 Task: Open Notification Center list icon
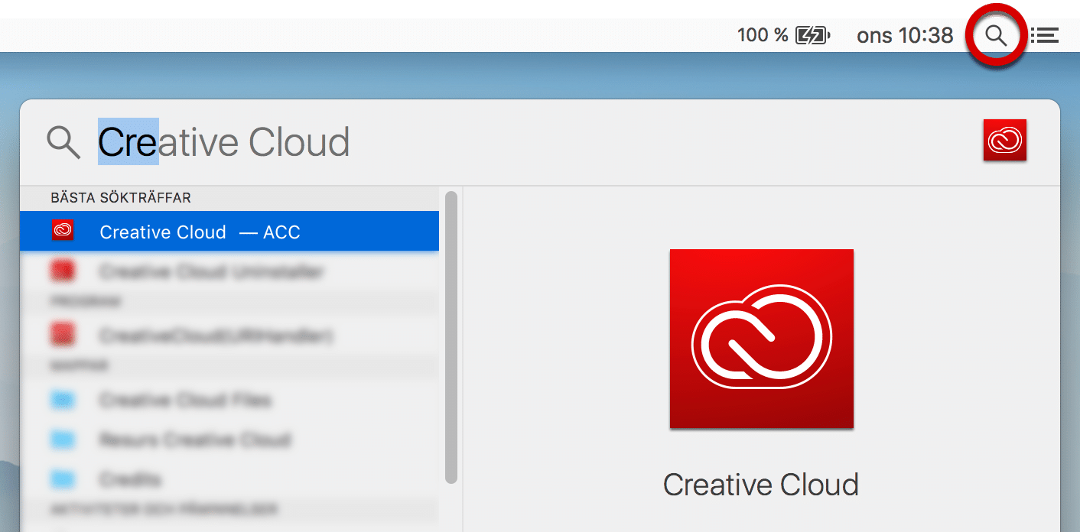[x=1044, y=35]
